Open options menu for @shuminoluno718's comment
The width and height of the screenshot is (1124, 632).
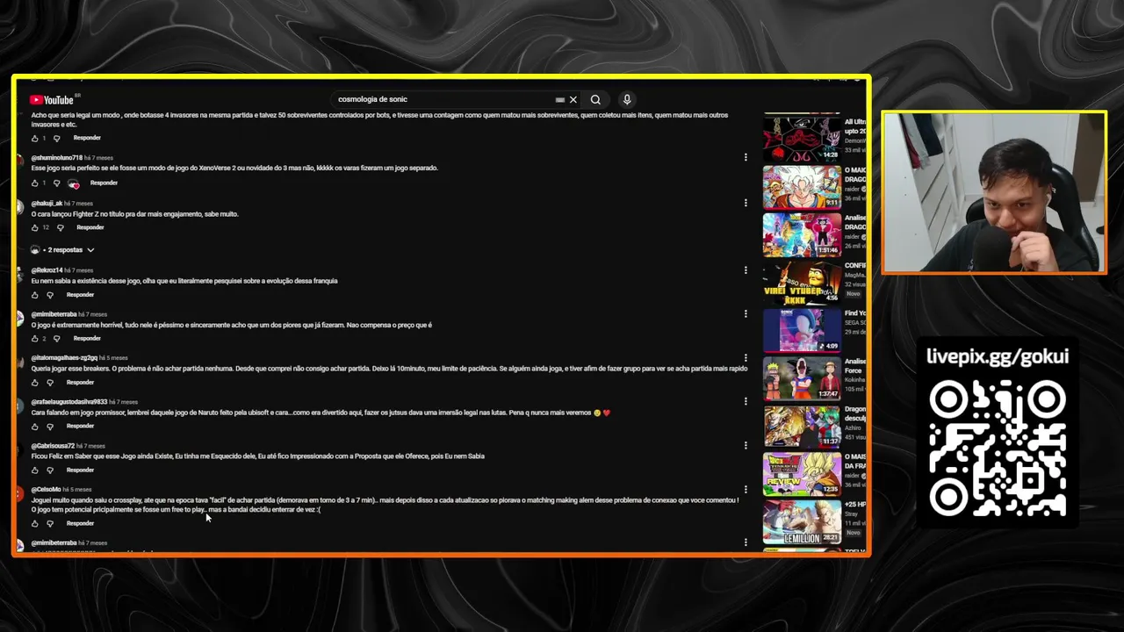(x=746, y=158)
